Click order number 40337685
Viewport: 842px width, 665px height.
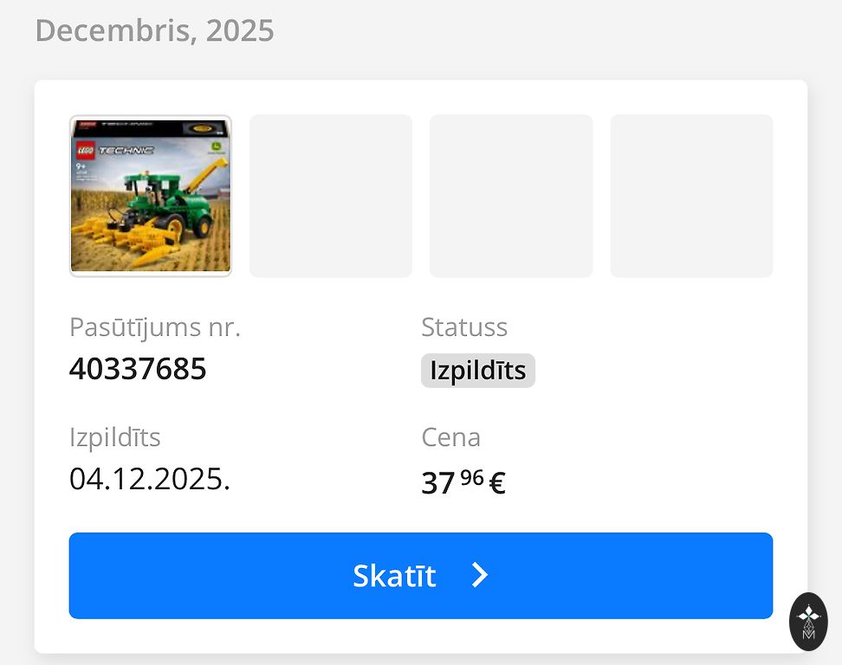tap(138, 369)
